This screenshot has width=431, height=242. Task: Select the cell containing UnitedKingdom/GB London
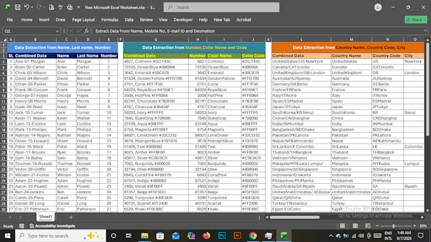(301, 73)
